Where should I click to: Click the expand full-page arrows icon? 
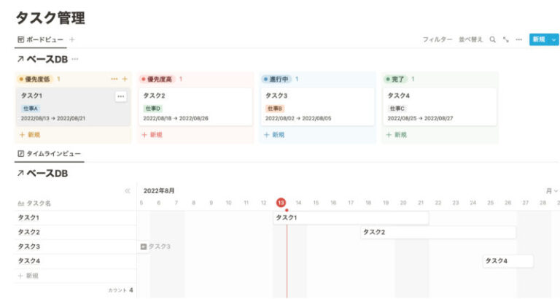point(506,39)
